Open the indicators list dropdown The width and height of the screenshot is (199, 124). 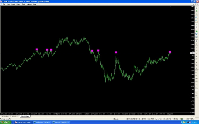click(197, 31)
